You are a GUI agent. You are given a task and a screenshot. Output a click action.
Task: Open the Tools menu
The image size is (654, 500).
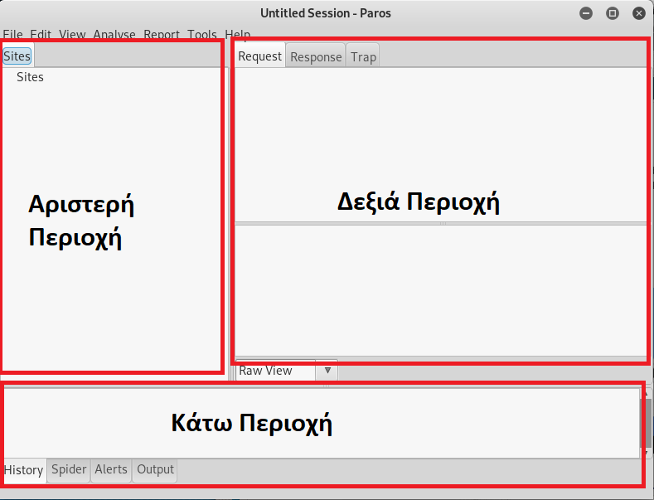point(202,34)
